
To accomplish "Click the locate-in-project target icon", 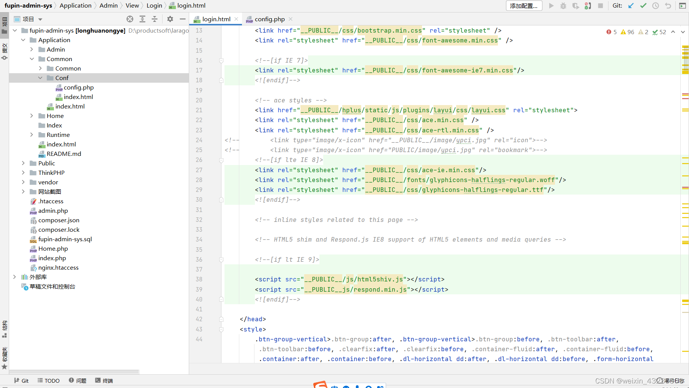I will [130, 19].
